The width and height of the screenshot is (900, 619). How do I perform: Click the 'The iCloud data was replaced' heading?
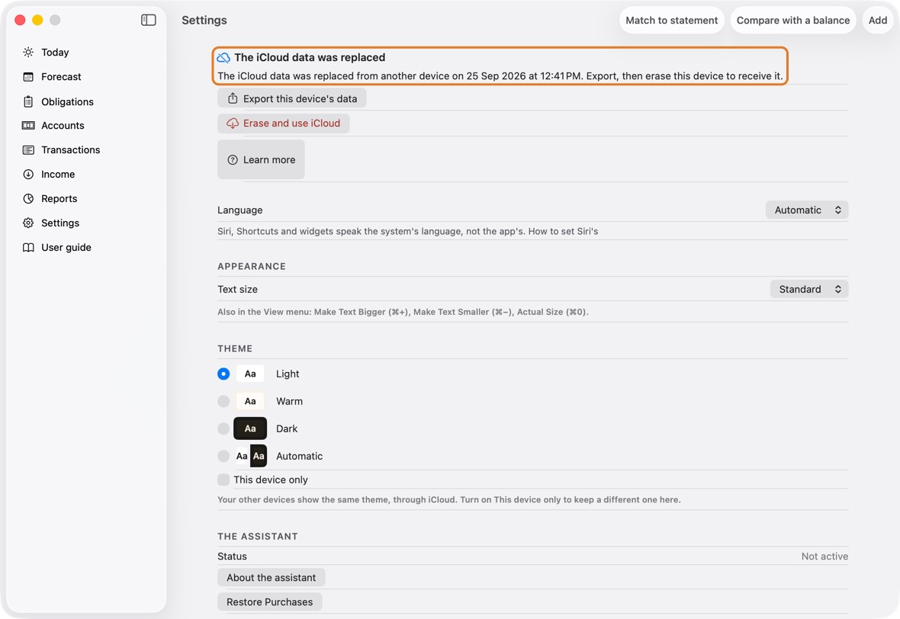tap(310, 57)
